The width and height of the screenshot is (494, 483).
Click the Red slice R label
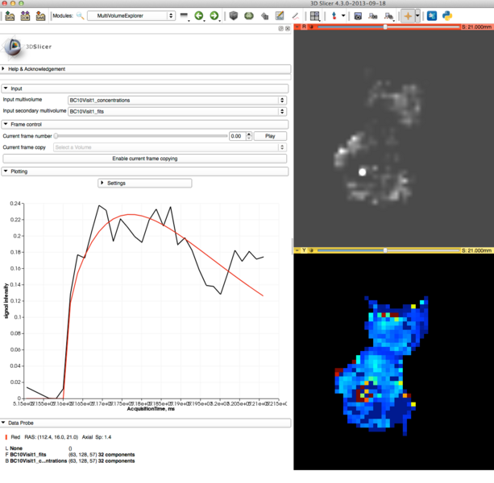click(304, 27)
